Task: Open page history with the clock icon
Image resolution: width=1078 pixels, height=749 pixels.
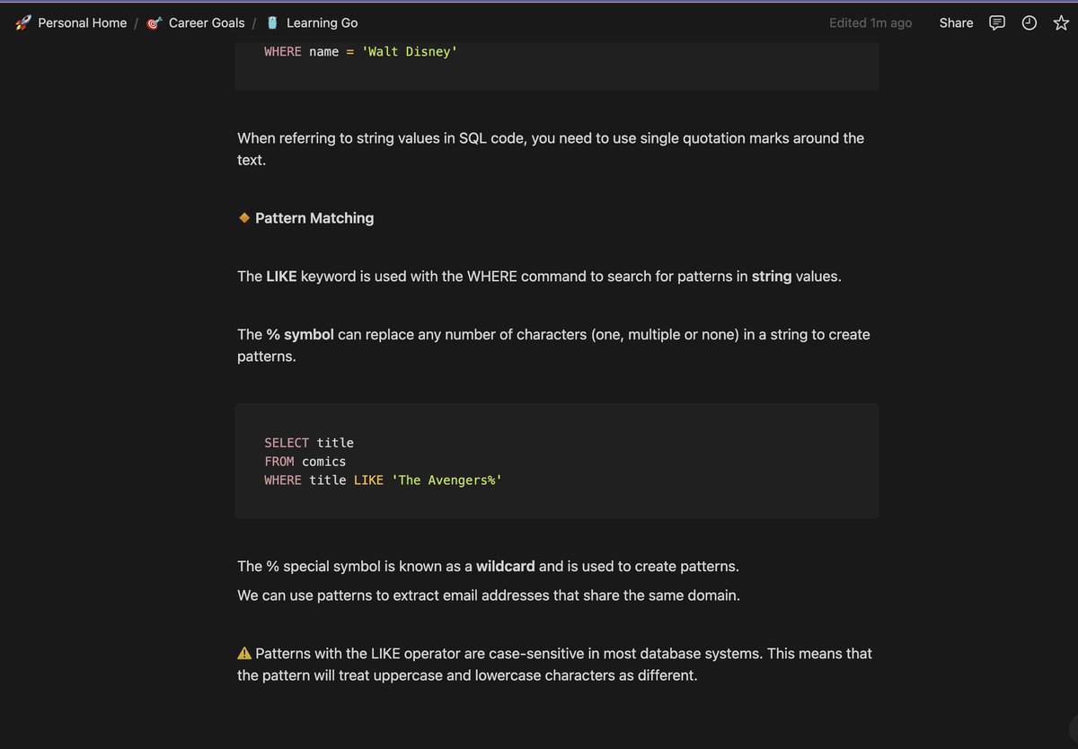Action: (1029, 22)
